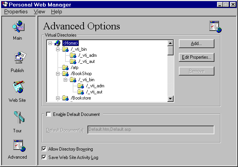Click the disabled Remove button
The width and height of the screenshot is (238, 167).
point(196,71)
